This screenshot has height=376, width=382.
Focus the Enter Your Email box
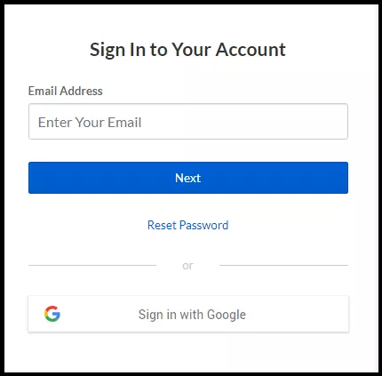(x=188, y=121)
